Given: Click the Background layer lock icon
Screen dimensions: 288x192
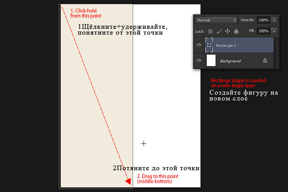Looking at the screenshot, I should coord(265,60).
